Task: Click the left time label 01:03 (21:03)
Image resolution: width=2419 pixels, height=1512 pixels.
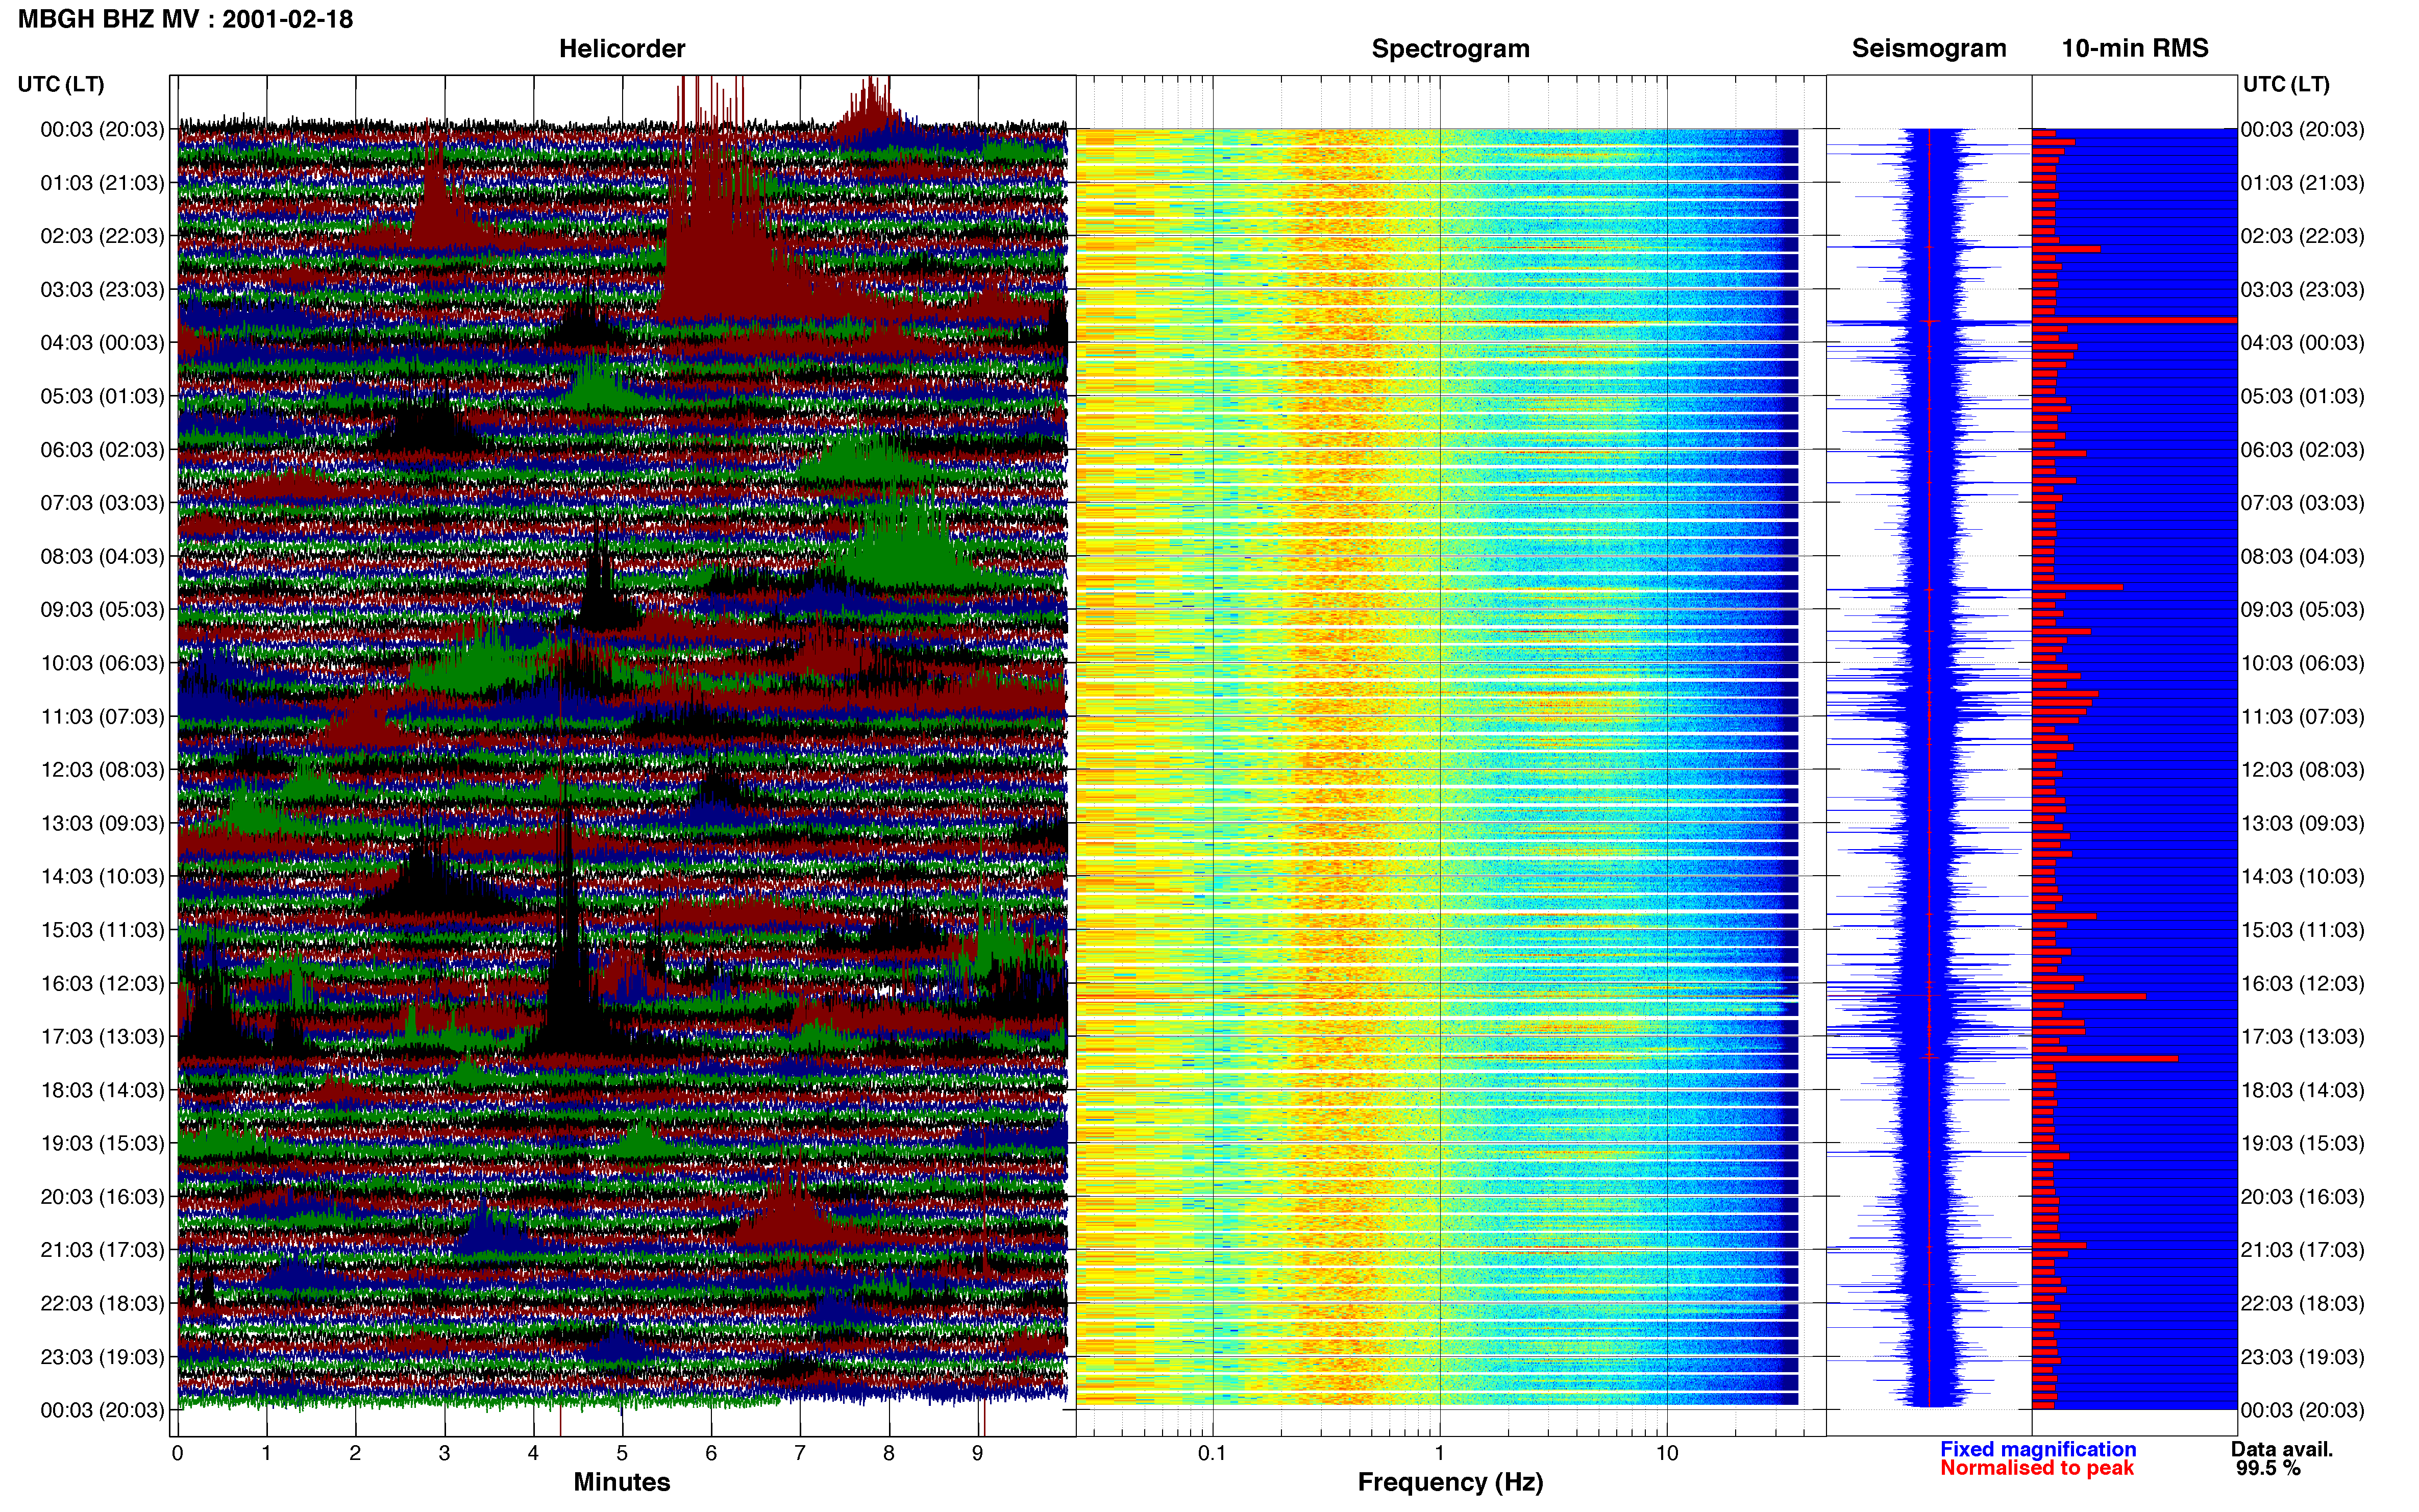Action: (x=102, y=183)
